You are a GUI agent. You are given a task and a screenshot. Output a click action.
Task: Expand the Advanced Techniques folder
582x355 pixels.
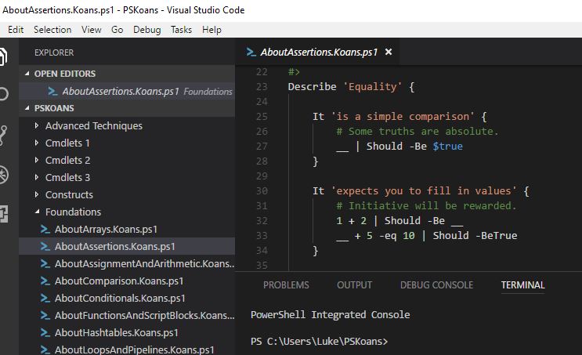click(x=36, y=125)
